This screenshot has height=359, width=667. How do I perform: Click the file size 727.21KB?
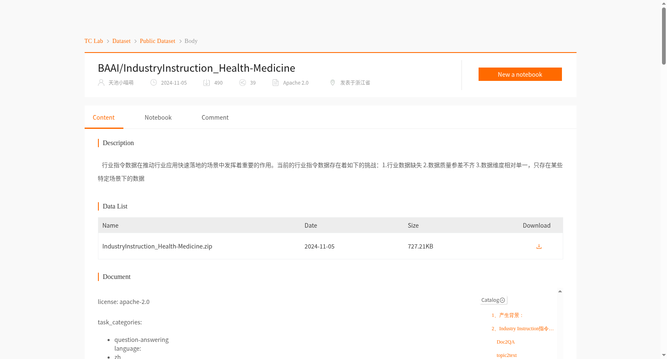point(421,246)
